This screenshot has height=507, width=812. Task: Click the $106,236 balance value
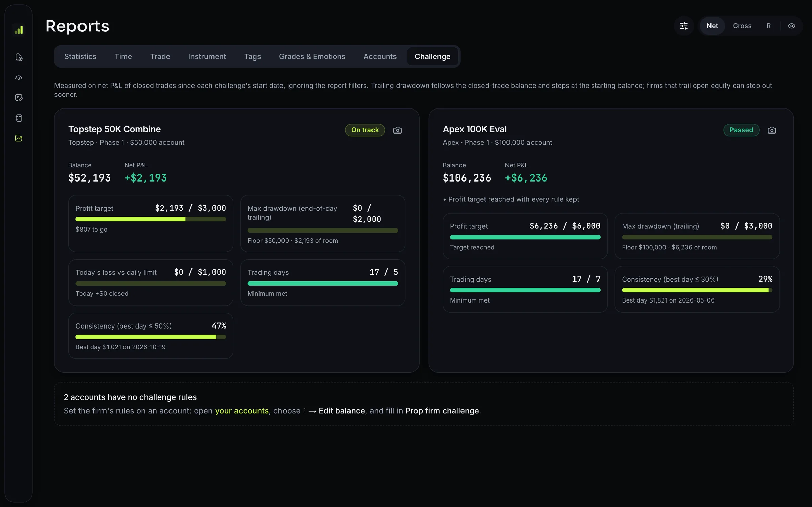(x=467, y=178)
